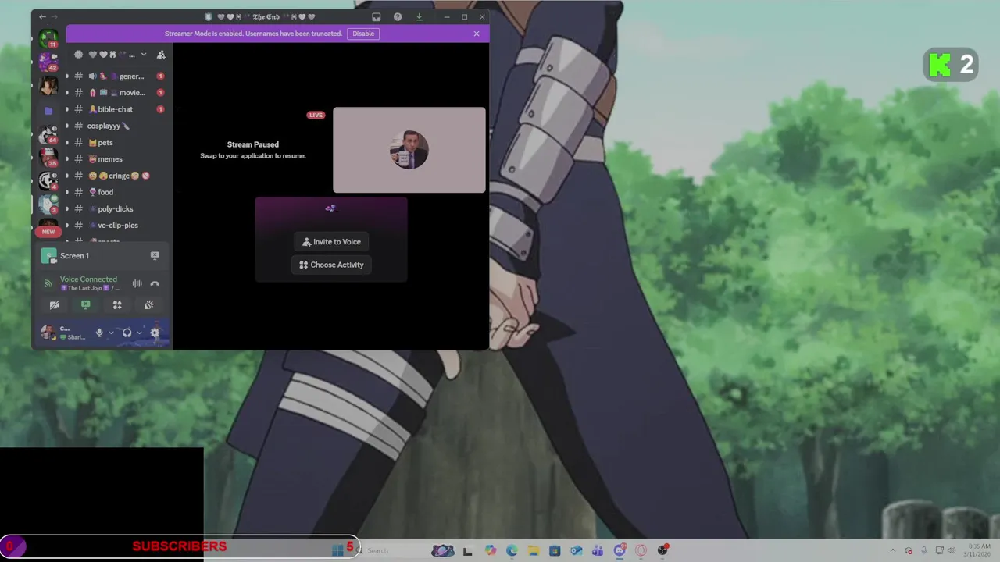Viewport: 1000px width, 562px height.
Task: Open Outlook from the taskbar
Action: coord(576,550)
